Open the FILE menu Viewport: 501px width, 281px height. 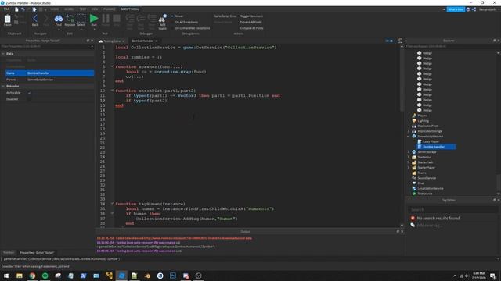tap(6, 9)
